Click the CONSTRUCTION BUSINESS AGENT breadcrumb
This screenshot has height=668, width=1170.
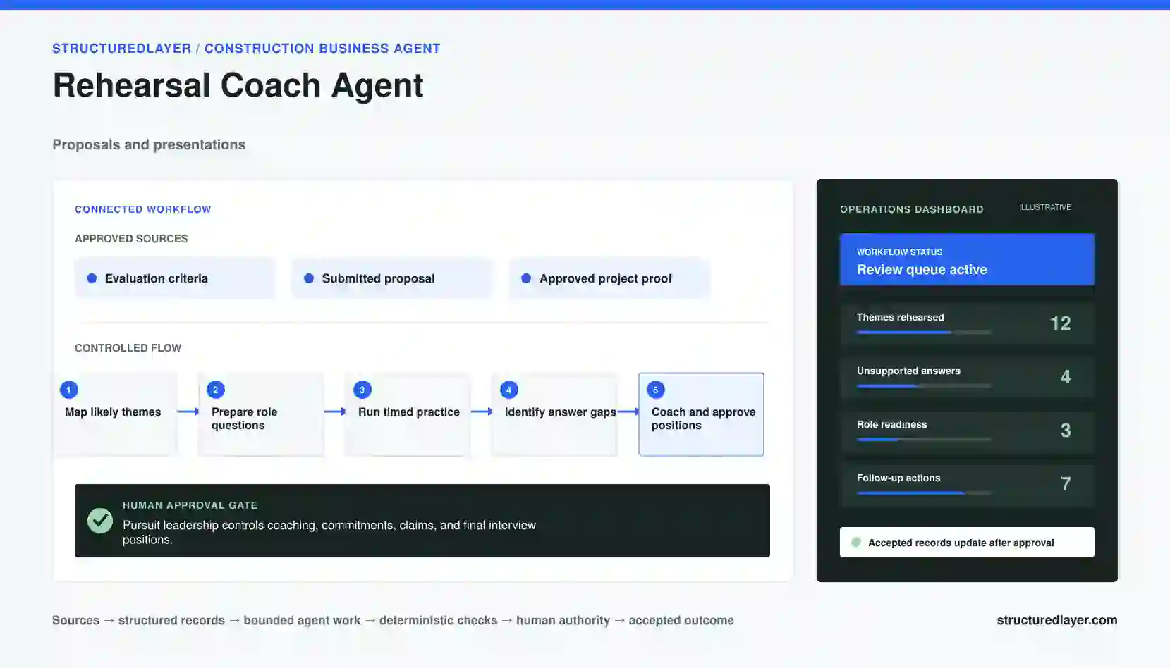[322, 49]
